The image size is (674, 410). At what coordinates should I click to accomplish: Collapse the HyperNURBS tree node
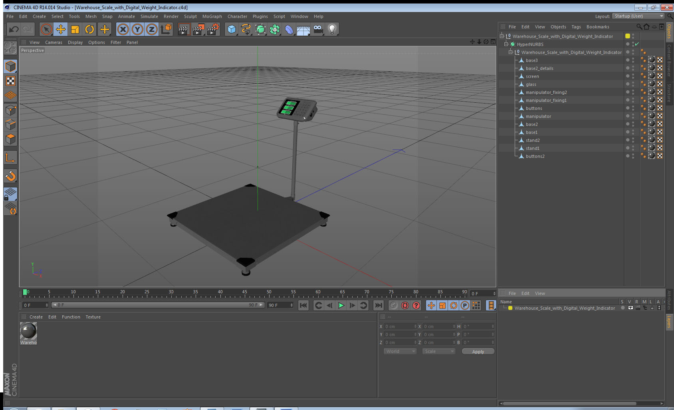(506, 44)
